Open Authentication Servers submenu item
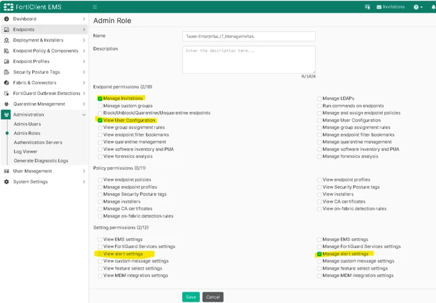Screen dimensions: 436x303 click(x=38, y=142)
